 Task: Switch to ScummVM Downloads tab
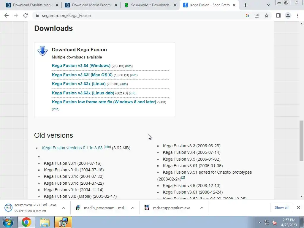[x=150, y=5]
